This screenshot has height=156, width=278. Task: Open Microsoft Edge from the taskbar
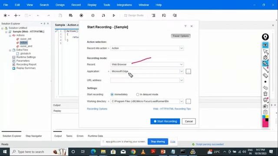(x=93, y=152)
